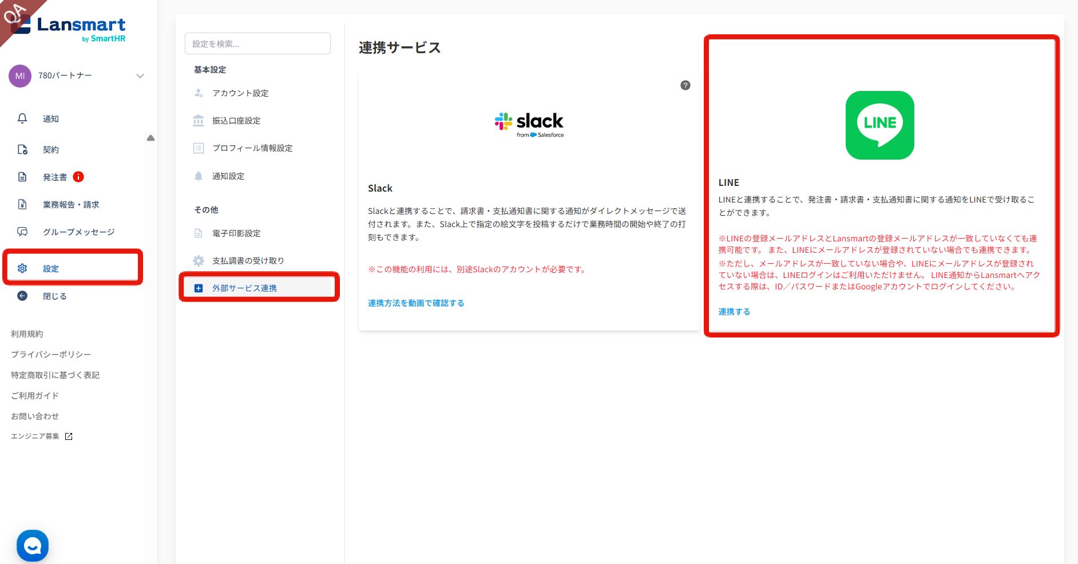This screenshot has width=1078, height=564.
Task: Open the エンジニア募集 link
Action: click(x=35, y=436)
